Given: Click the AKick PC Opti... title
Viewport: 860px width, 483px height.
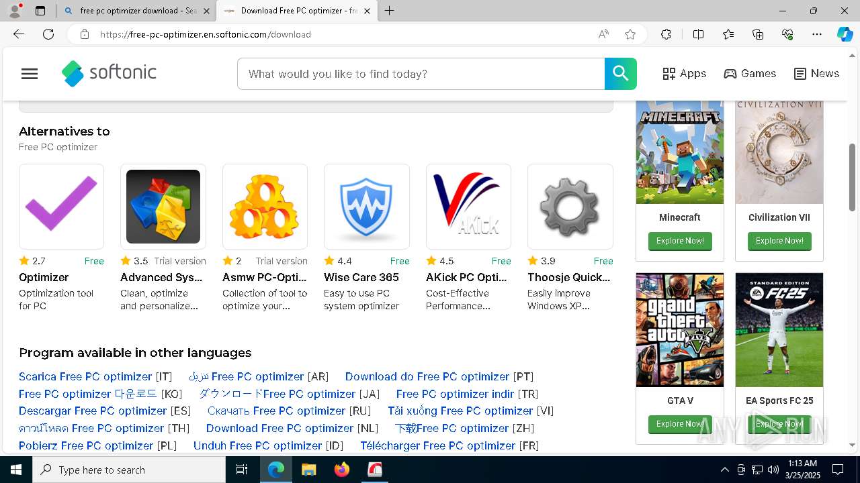Looking at the screenshot, I should pyautogui.click(x=466, y=277).
